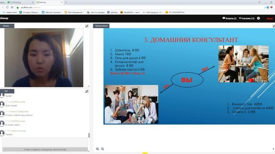The image size is (275, 154).
Task: Open the RandStuff.ru bookmark
Action: click(130, 12)
